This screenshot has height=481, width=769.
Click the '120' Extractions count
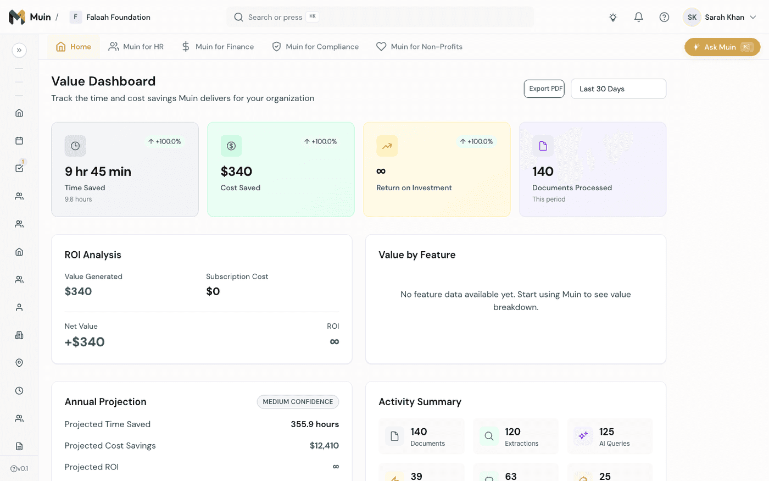click(x=512, y=432)
